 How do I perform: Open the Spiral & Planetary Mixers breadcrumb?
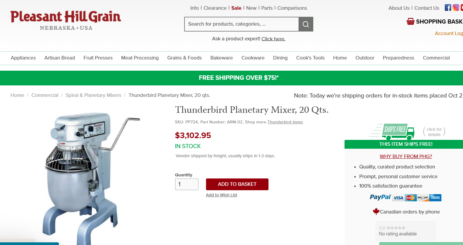[x=93, y=95]
